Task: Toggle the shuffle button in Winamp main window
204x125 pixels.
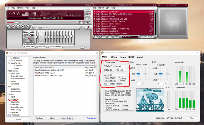Action: (87, 18)
